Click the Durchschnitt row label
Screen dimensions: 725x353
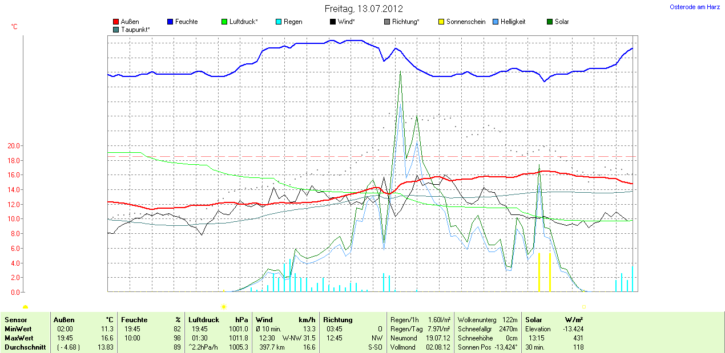coord(25,347)
